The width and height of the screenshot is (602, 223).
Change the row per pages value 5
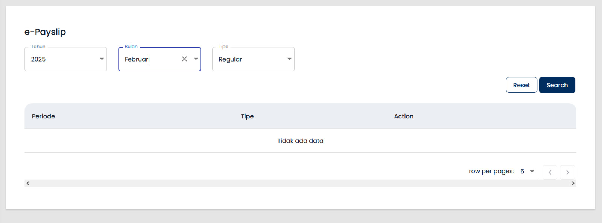(528, 172)
